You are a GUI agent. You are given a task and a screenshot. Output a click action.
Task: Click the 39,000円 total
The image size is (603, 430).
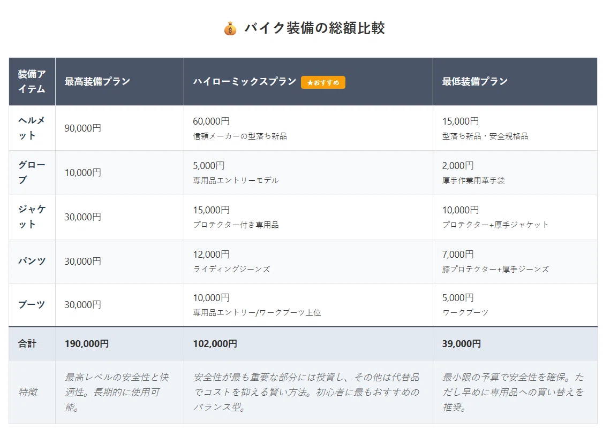pos(462,343)
